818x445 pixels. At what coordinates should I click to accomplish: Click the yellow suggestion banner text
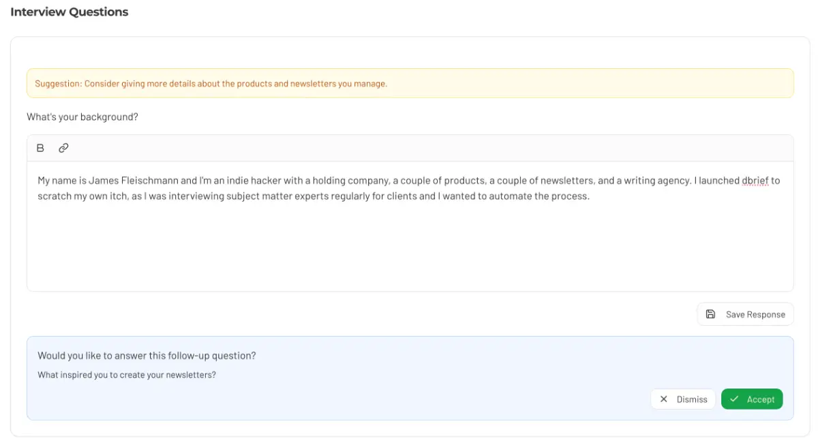tap(211, 84)
